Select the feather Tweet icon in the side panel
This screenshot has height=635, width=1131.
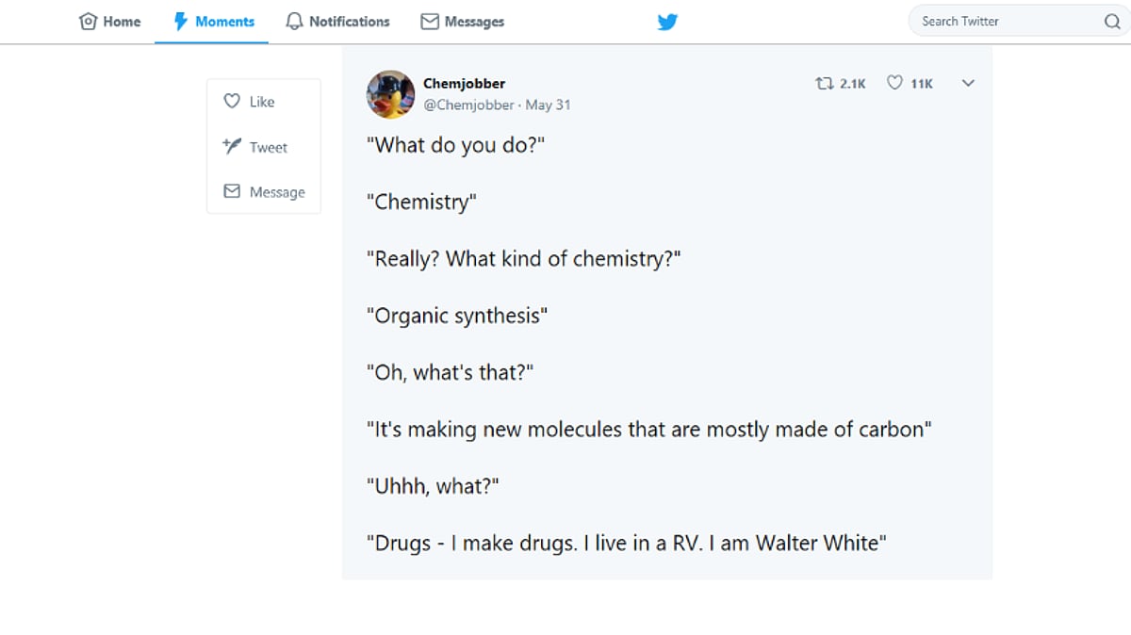[232, 146]
